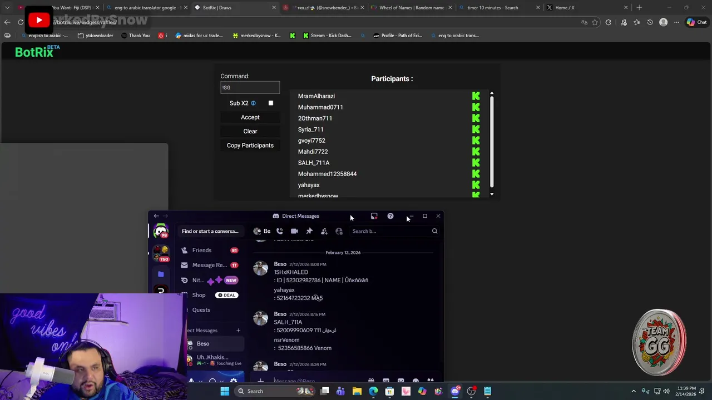The width and height of the screenshot is (712, 400).
Task: Switch to the @snowbender_ tab
Action: click(x=323, y=8)
